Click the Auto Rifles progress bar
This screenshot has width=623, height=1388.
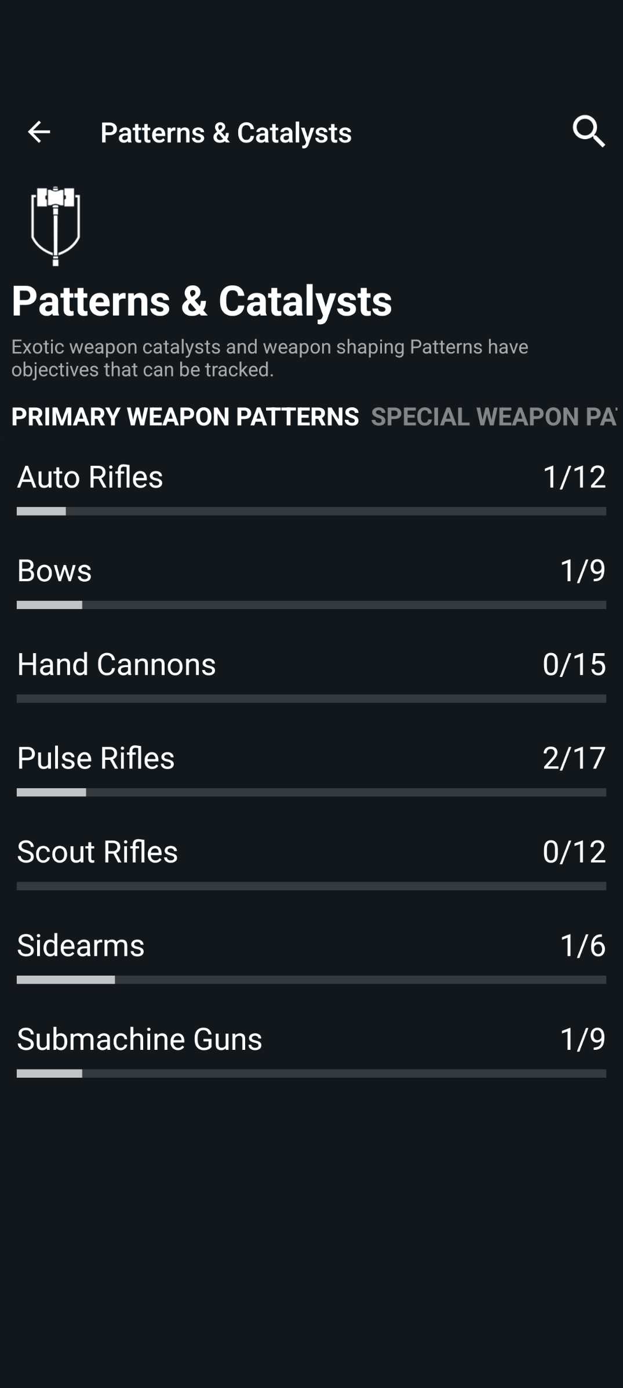click(x=311, y=511)
